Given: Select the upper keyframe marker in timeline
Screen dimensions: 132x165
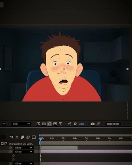Looking at the screenshot, I should [41, 156].
